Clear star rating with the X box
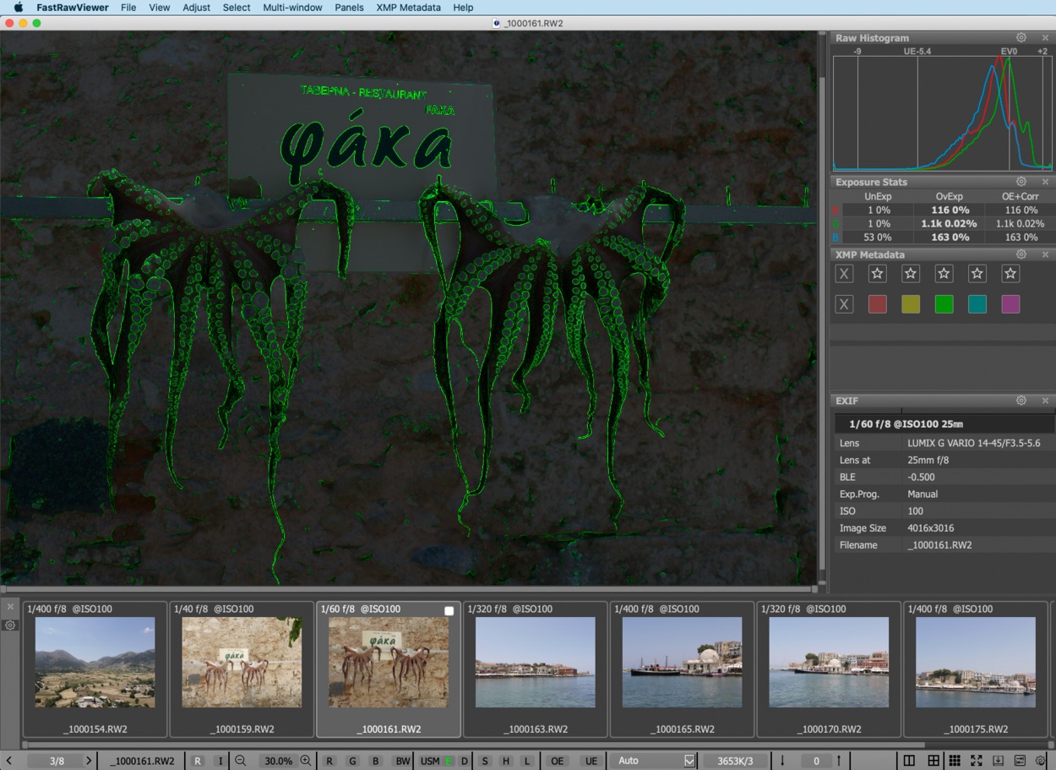1056x770 pixels. point(844,273)
